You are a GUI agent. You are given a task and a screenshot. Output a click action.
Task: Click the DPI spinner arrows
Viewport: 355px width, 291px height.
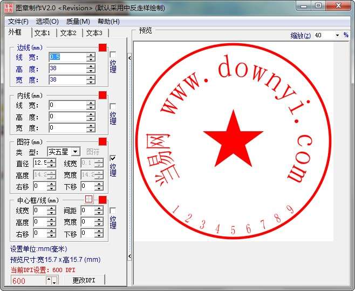[52, 280]
